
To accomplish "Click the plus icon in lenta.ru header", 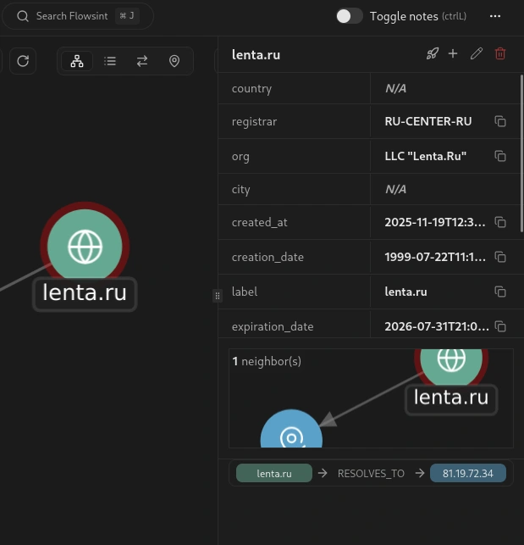I will pyautogui.click(x=453, y=54).
